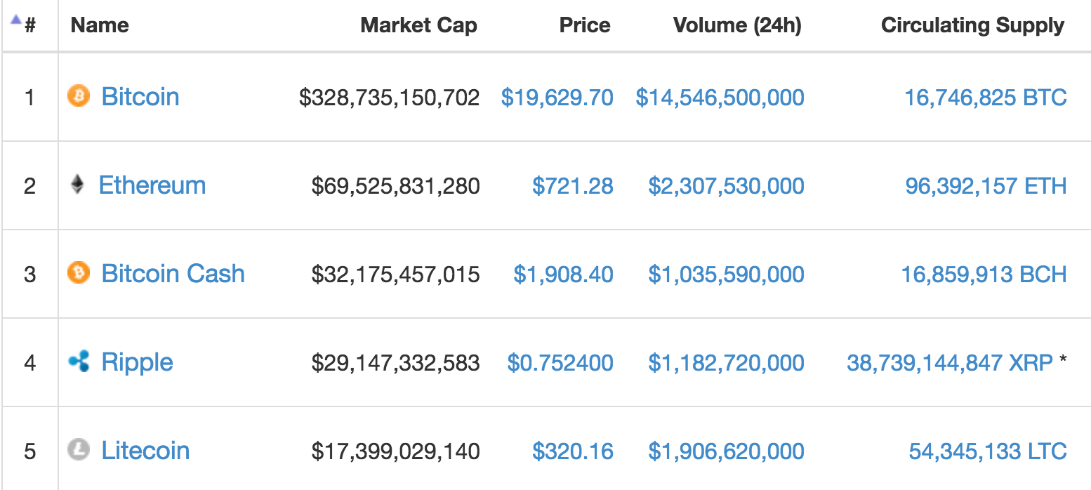Sort by Circulating Supply column header
The image size is (1091, 490).
[x=973, y=25]
